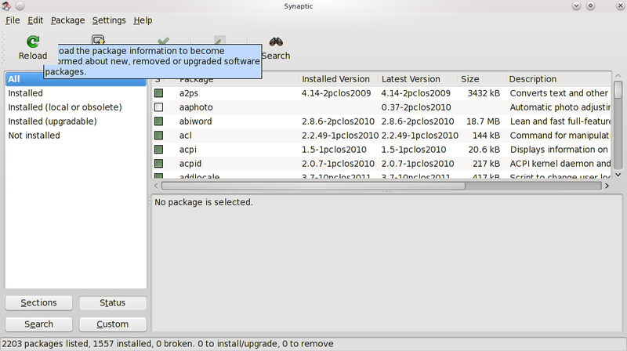Click the 'No package is selected.' text

pyautogui.click(x=204, y=202)
